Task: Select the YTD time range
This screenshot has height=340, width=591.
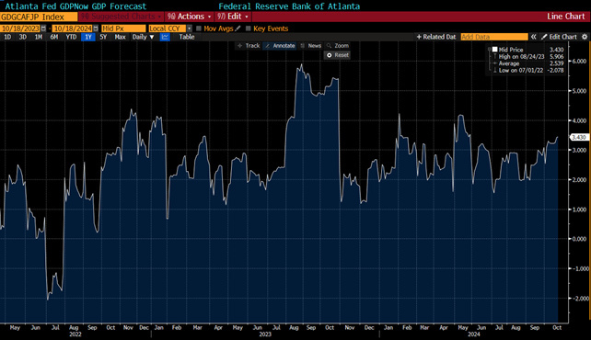Action: (x=71, y=37)
